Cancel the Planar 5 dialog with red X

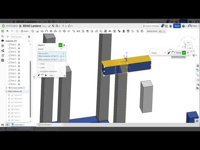[x=64, y=45]
